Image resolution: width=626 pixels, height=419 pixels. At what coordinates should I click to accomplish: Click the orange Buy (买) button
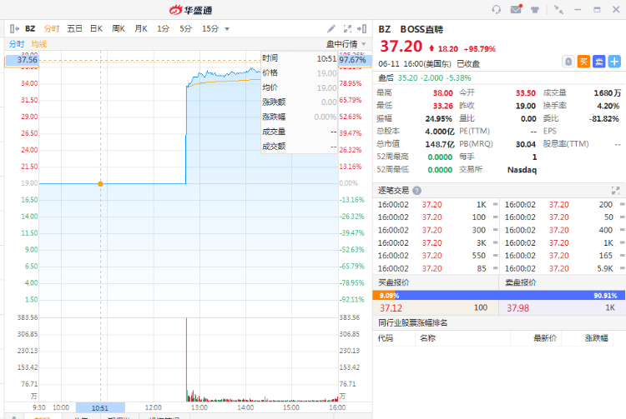[583, 62]
